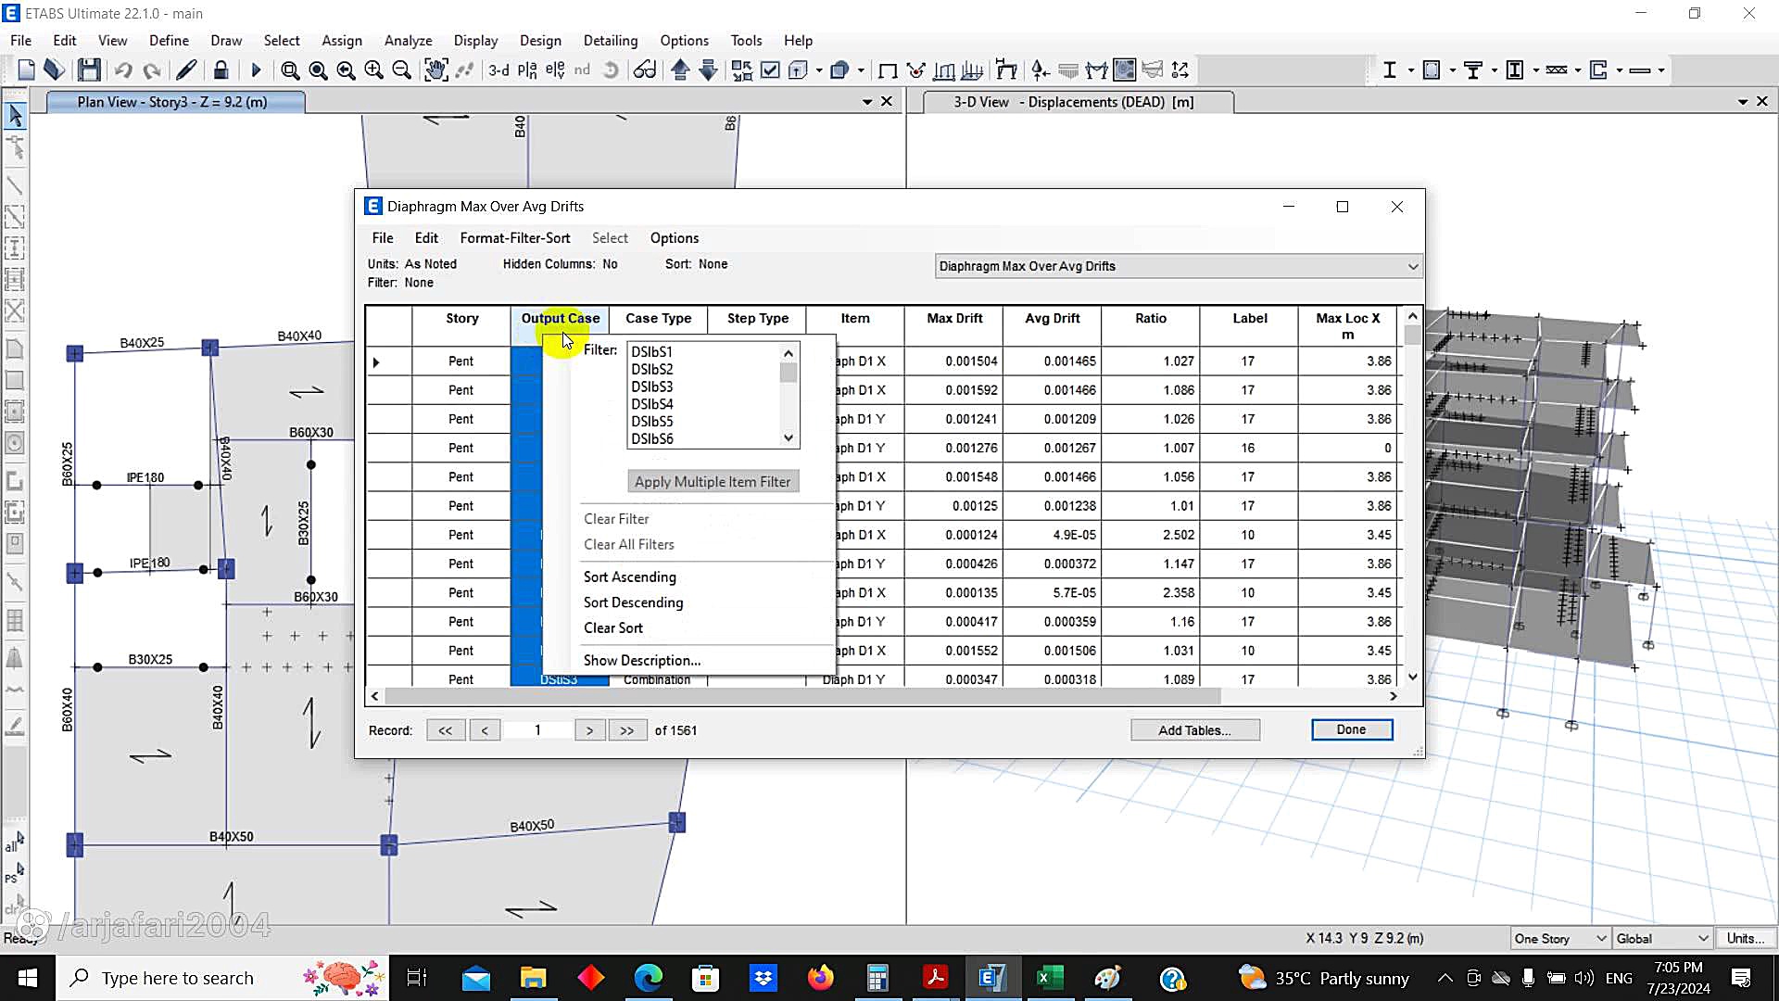Viewport: 1779px width, 1001px height.
Task: Click the New Model toolbar icon
Action: [26, 70]
